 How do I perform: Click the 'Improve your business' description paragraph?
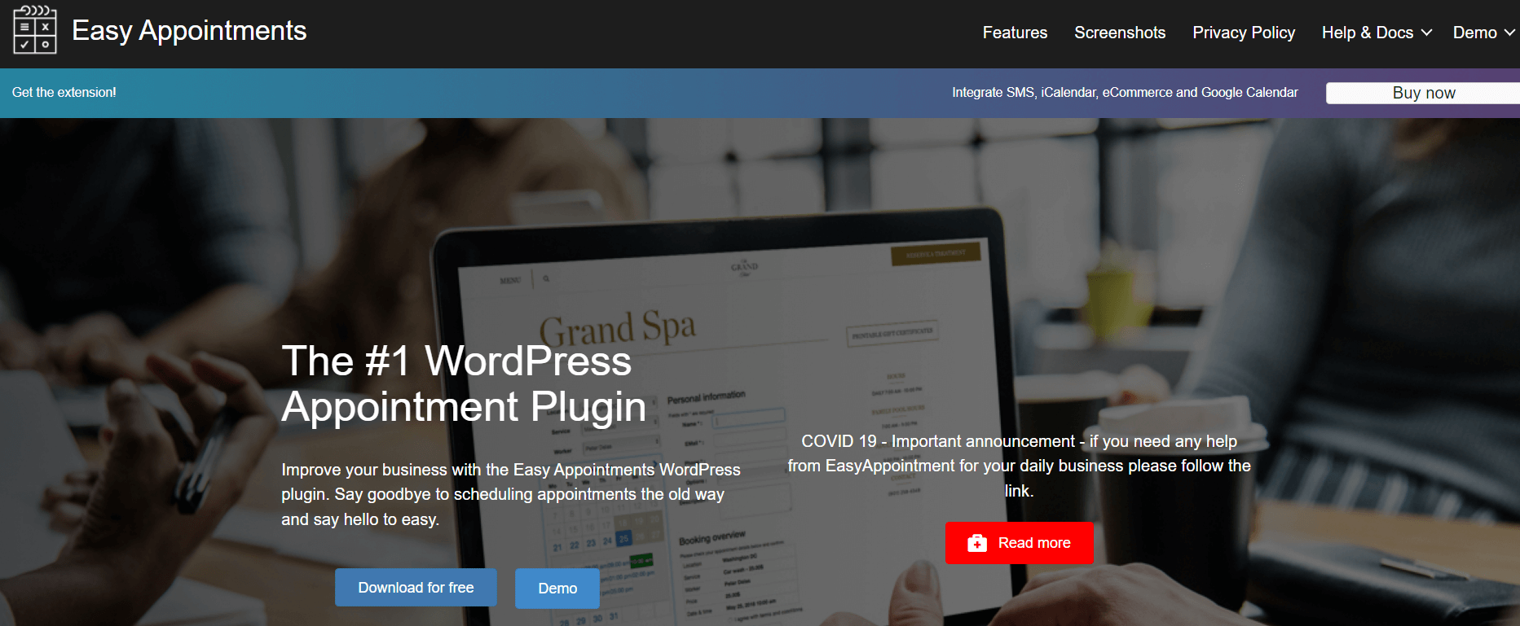tap(511, 494)
